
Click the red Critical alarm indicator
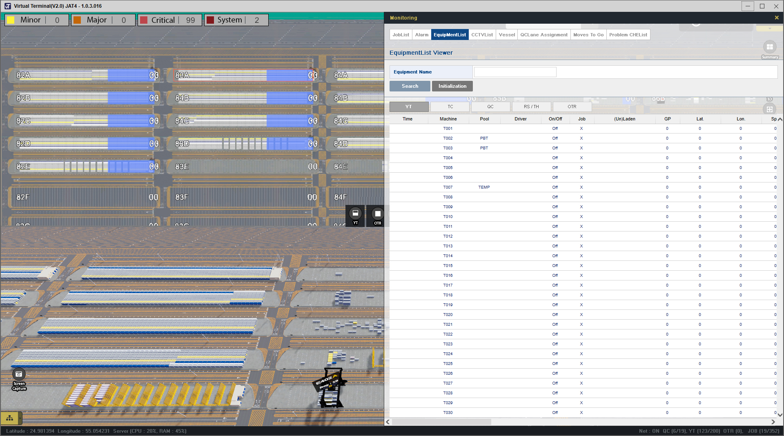pyautogui.click(x=144, y=20)
